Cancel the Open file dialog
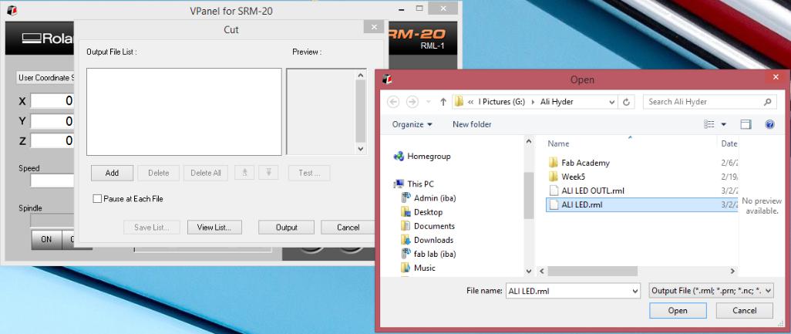The image size is (791, 334). (745, 311)
